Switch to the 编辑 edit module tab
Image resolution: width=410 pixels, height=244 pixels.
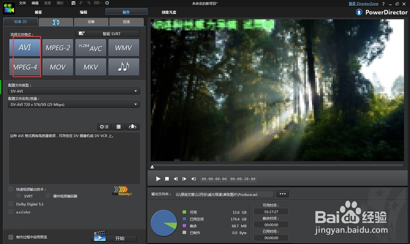coord(83,12)
